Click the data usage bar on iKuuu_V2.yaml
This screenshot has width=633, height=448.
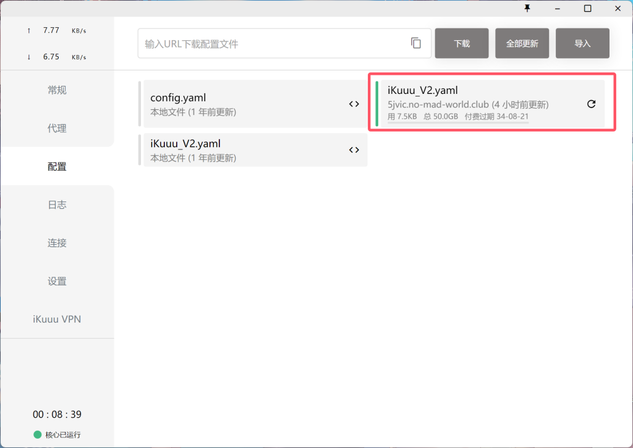pos(457,122)
